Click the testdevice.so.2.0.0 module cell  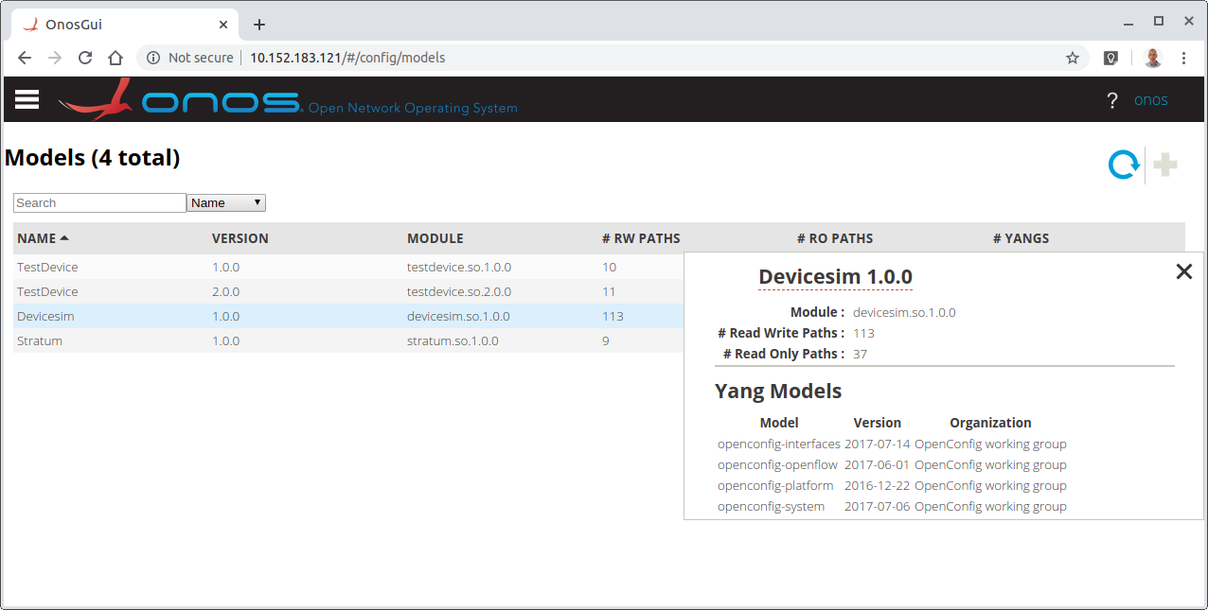(459, 292)
